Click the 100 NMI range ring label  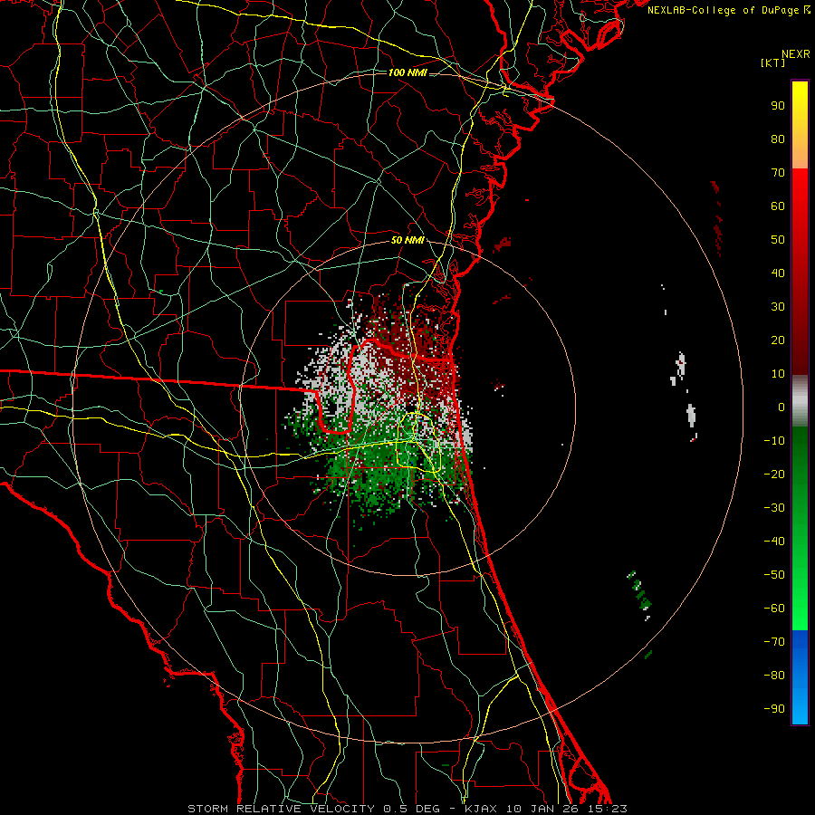407,72
